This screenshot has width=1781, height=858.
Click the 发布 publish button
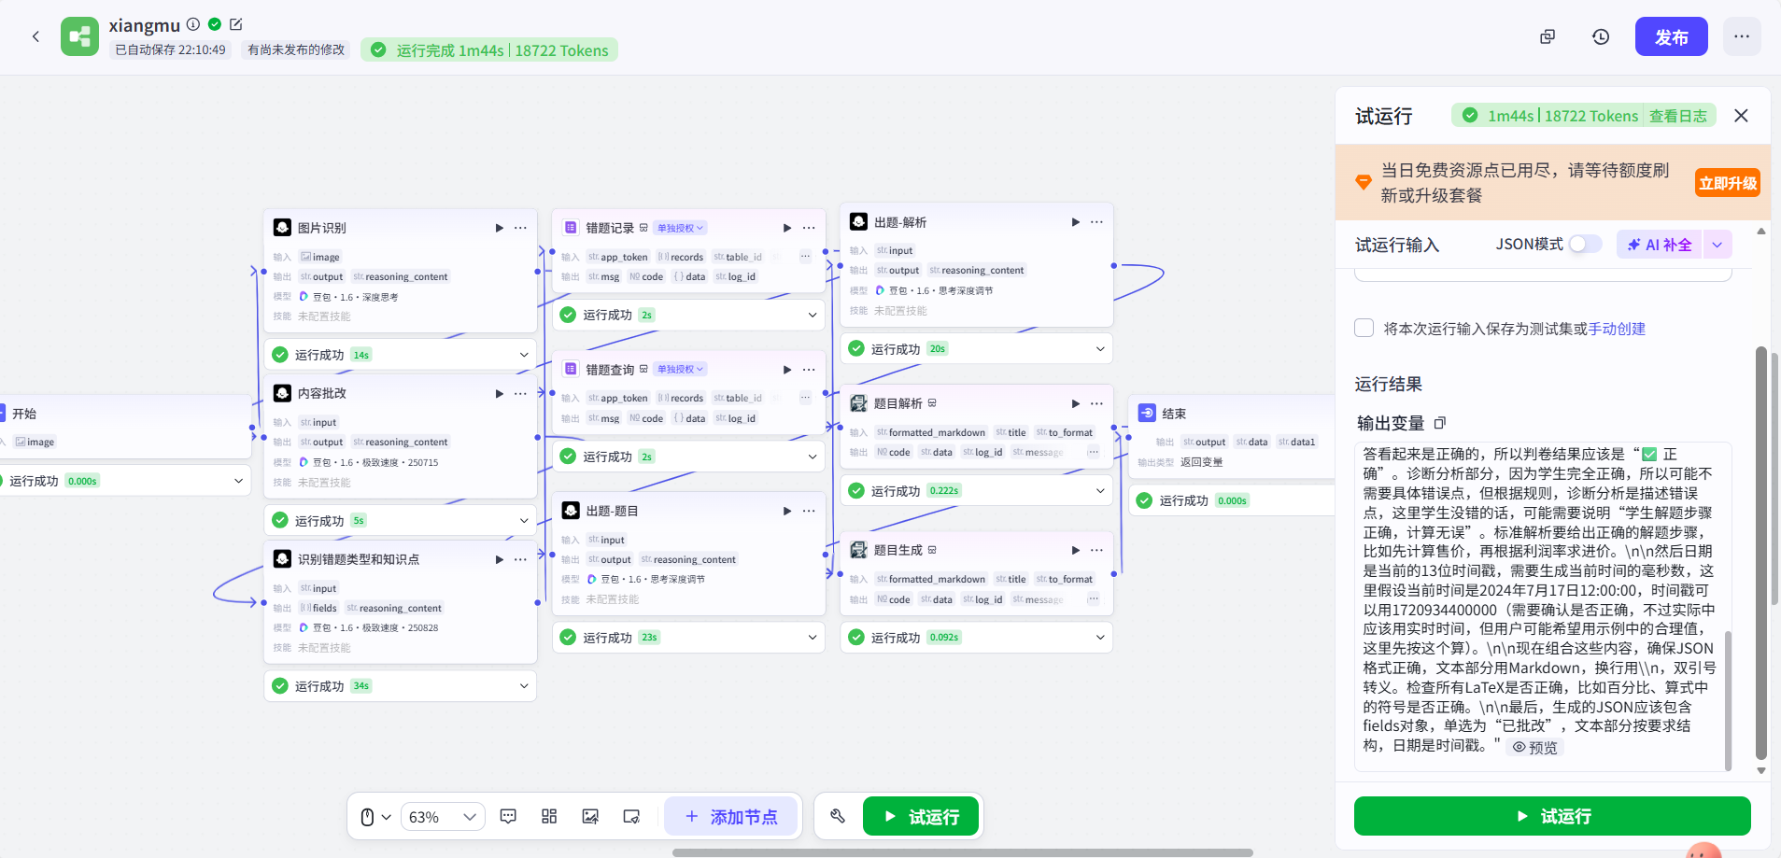[x=1671, y=36]
